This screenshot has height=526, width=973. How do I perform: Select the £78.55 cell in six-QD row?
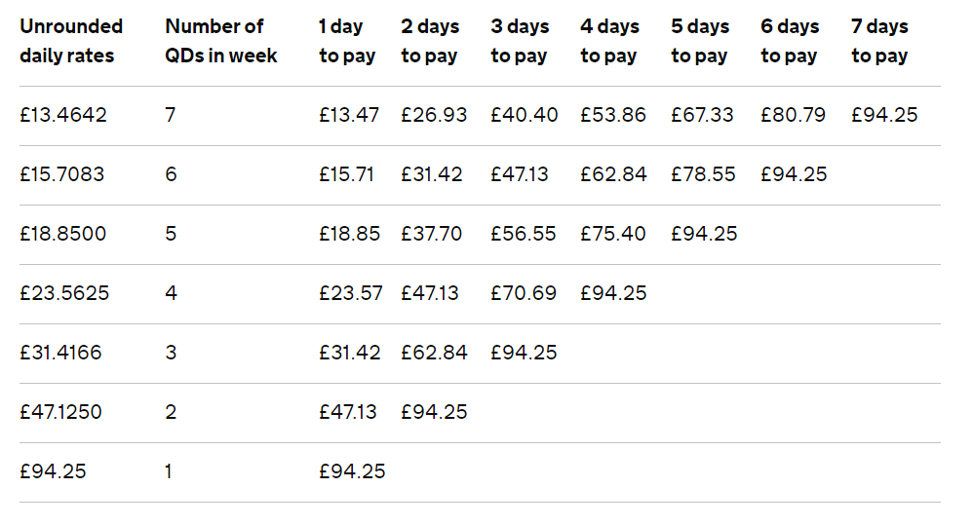tap(703, 174)
